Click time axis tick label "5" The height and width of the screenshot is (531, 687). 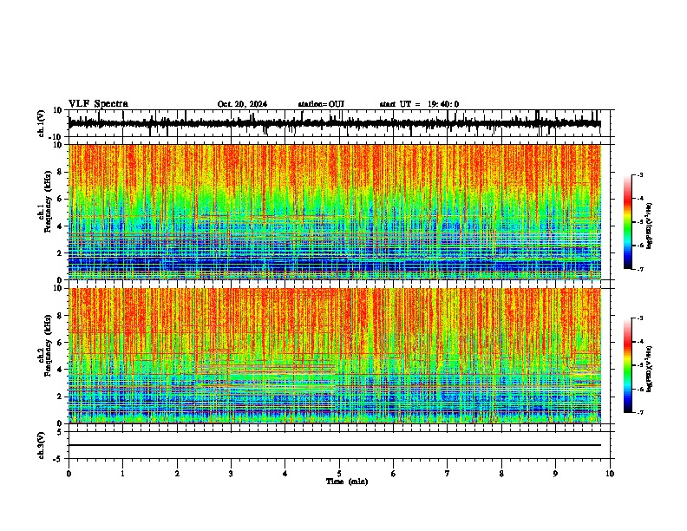pyautogui.click(x=339, y=473)
